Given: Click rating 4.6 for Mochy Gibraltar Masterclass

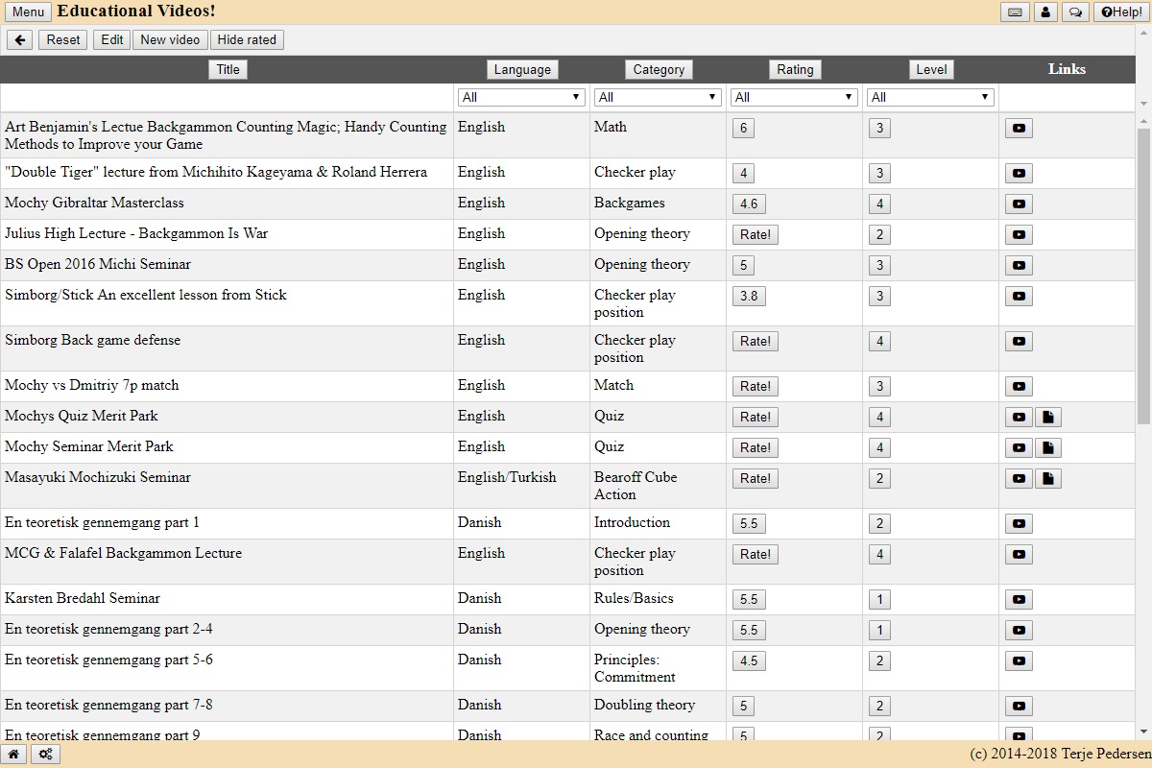Looking at the screenshot, I should click(x=749, y=204).
